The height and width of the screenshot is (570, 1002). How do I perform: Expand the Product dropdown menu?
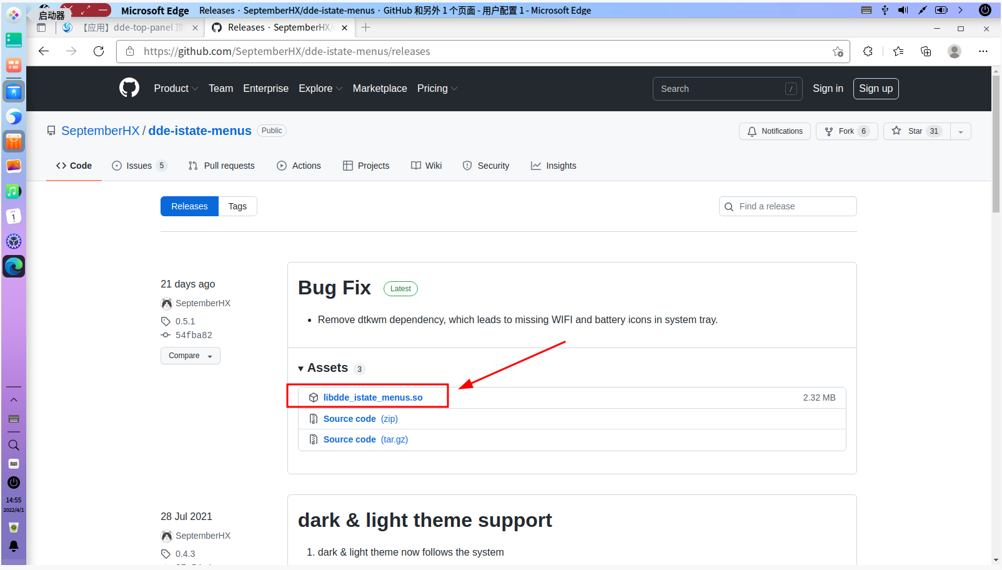(x=176, y=89)
